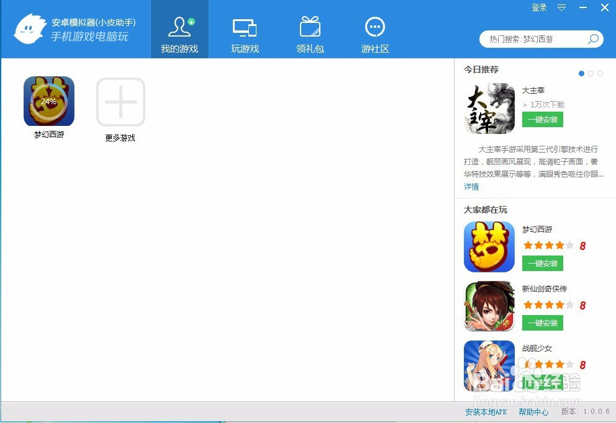This screenshot has height=423, width=616.
Task: Click the 梦幻西游 label under downloading icon
Action: 49,135
